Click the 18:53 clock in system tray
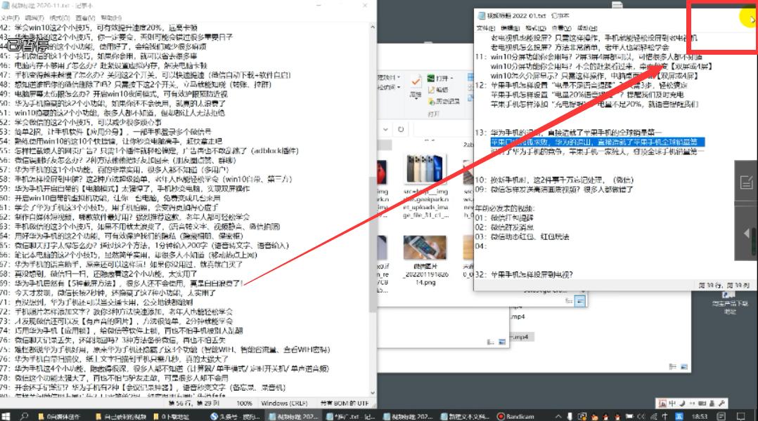Viewport: 758px width, 421px height. pos(699,415)
